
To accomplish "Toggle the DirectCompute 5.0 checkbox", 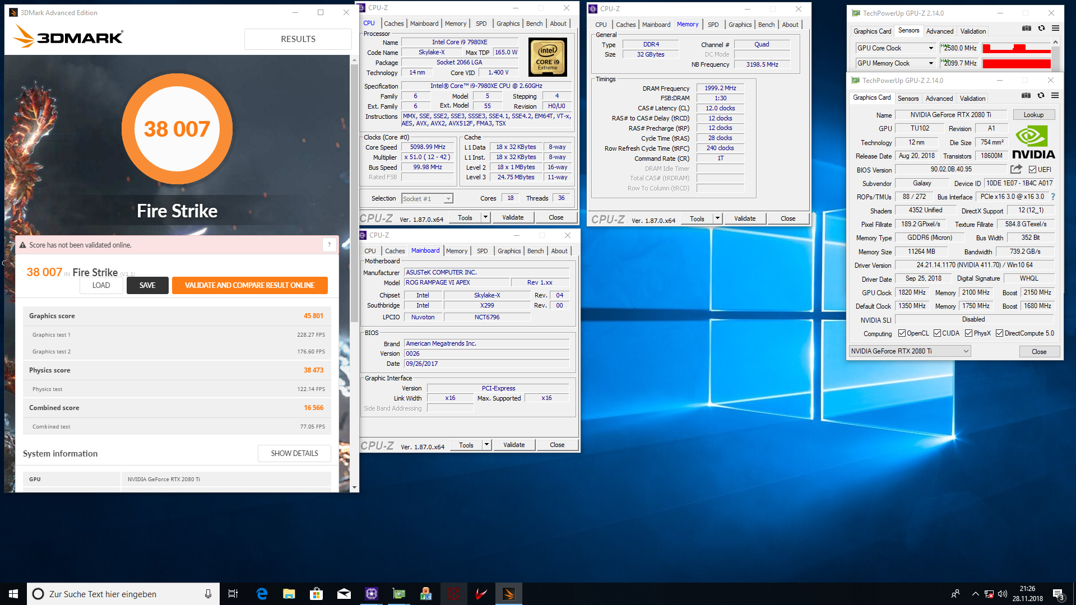I will tap(999, 333).
